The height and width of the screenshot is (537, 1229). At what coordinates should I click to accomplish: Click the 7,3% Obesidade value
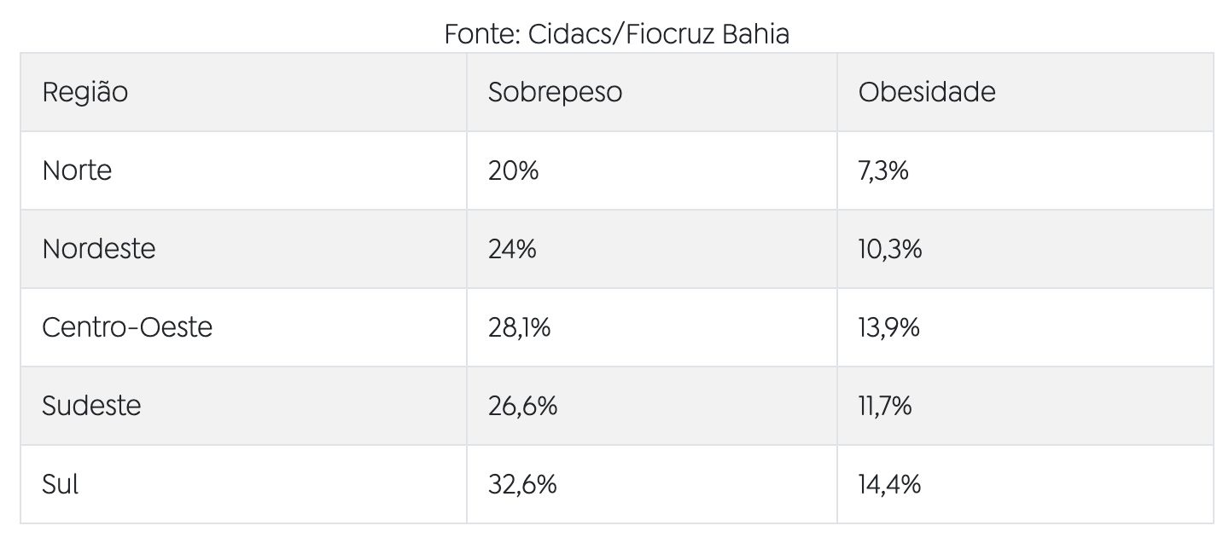[x=883, y=170]
